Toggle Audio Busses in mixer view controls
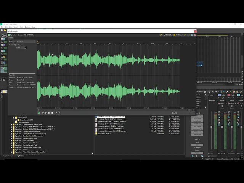Viewport: 244px width, 183px height. coord(197,121)
